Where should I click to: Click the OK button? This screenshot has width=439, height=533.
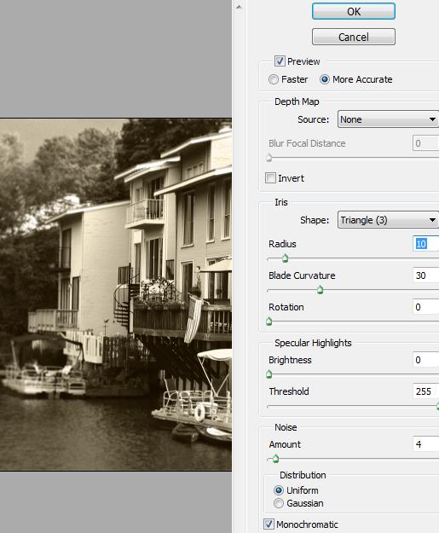pyautogui.click(x=354, y=11)
